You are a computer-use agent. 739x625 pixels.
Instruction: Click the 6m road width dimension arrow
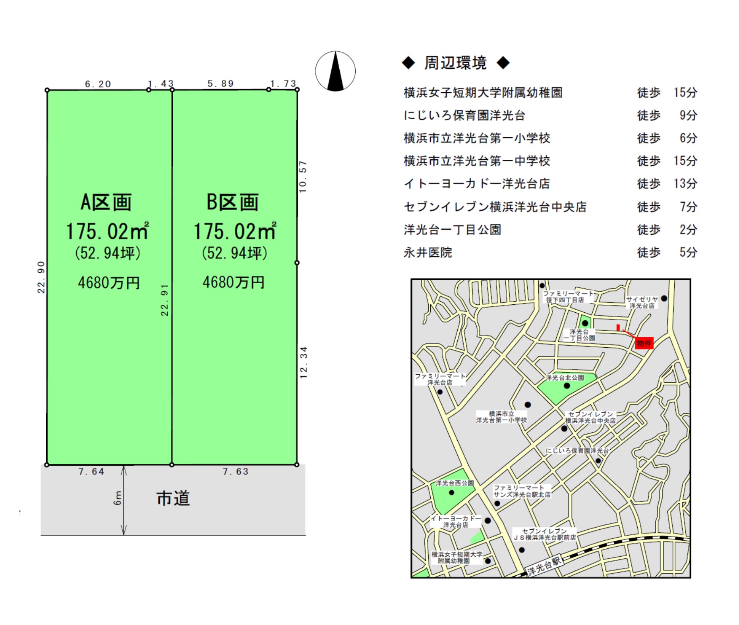pyautogui.click(x=124, y=500)
